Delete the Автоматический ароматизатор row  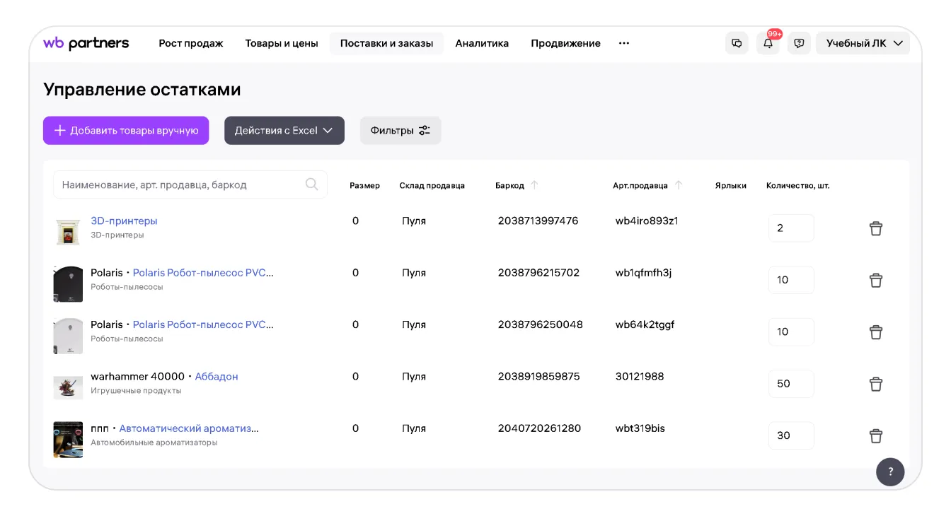(x=875, y=435)
